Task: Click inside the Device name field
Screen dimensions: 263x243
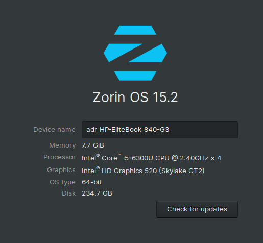Action: click(160, 130)
